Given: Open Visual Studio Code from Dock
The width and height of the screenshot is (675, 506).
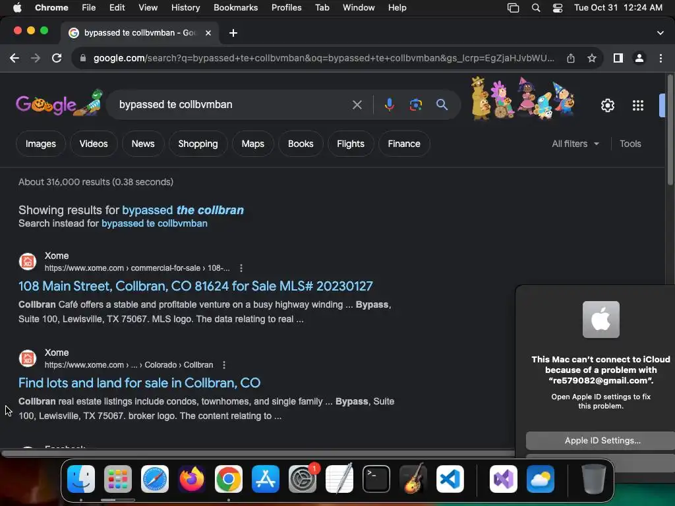Looking at the screenshot, I should (450, 479).
